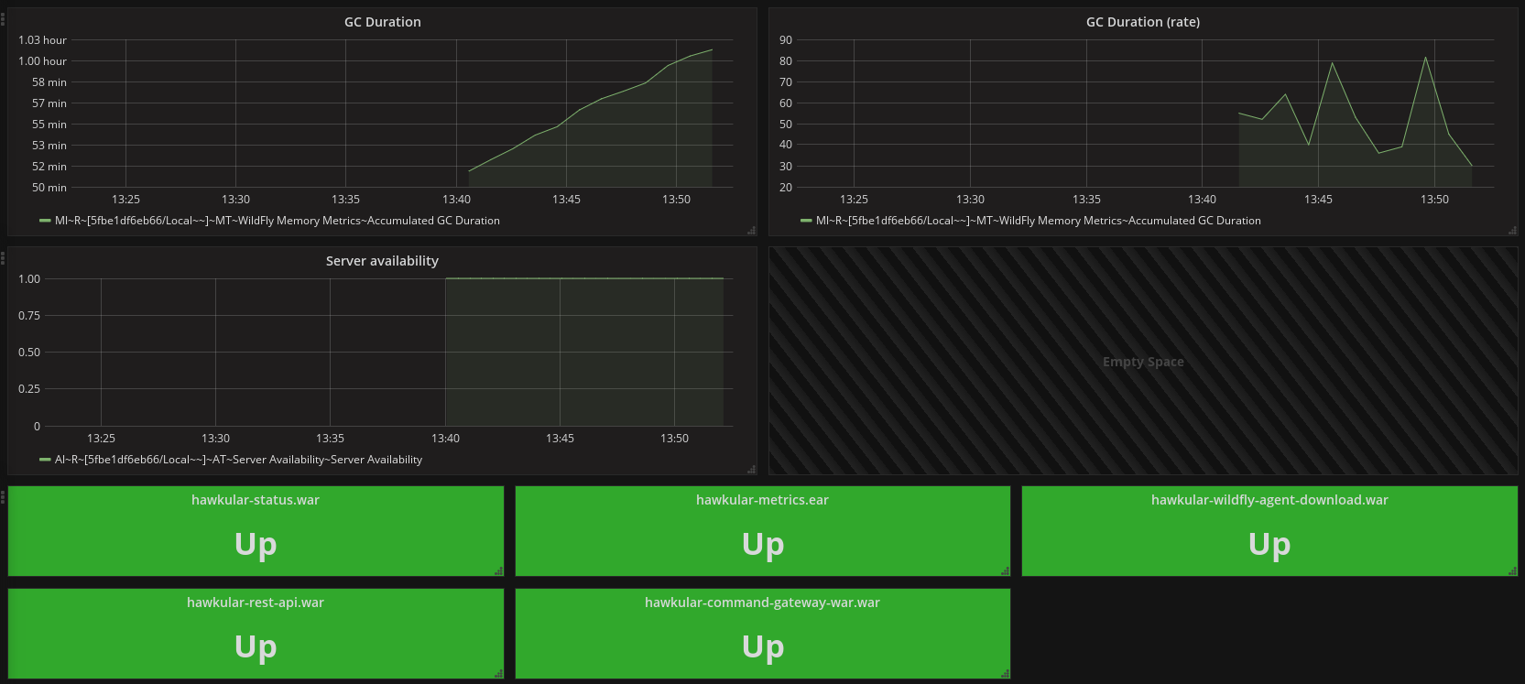This screenshot has width=1525, height=684.
Task: Click the tallest peak in GC Duration (rate) graph
Action: coord(1425,58)
